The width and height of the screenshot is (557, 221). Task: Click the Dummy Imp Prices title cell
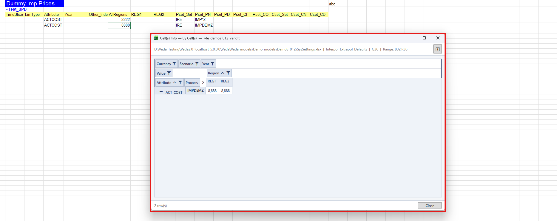[x=35, y=3]
